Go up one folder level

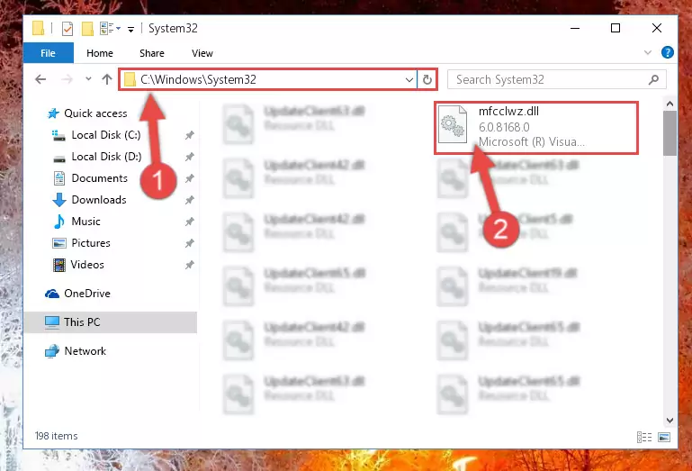(x=107, y=79)
